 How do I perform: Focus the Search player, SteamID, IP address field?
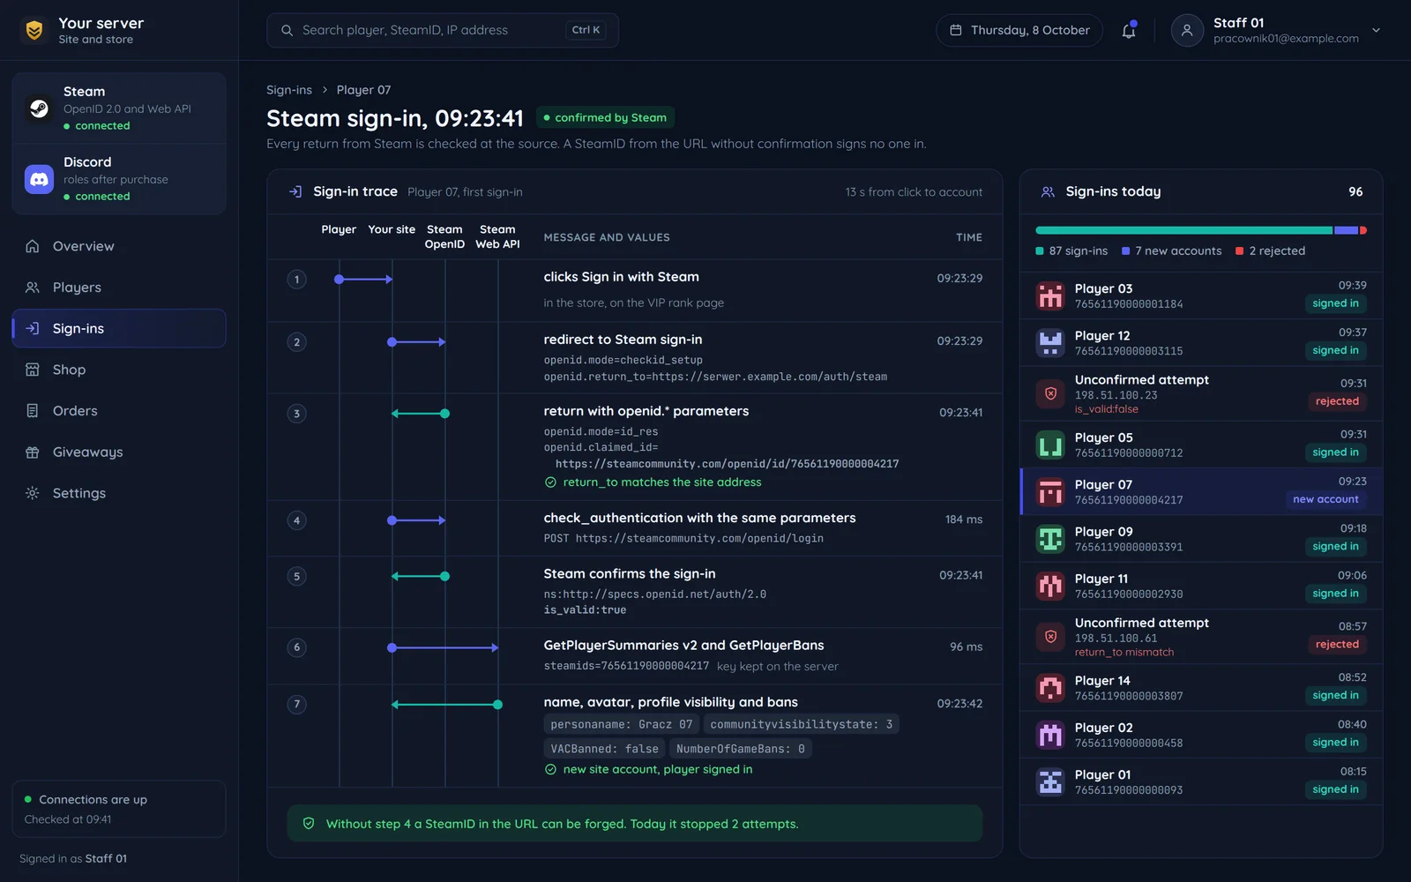pyautogui.click(x=443, y=30)
